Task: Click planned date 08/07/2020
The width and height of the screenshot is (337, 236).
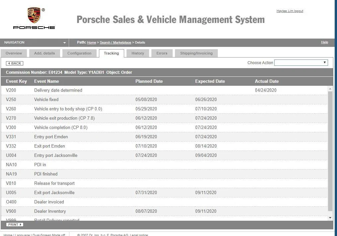Action: (x=146, y=211)
